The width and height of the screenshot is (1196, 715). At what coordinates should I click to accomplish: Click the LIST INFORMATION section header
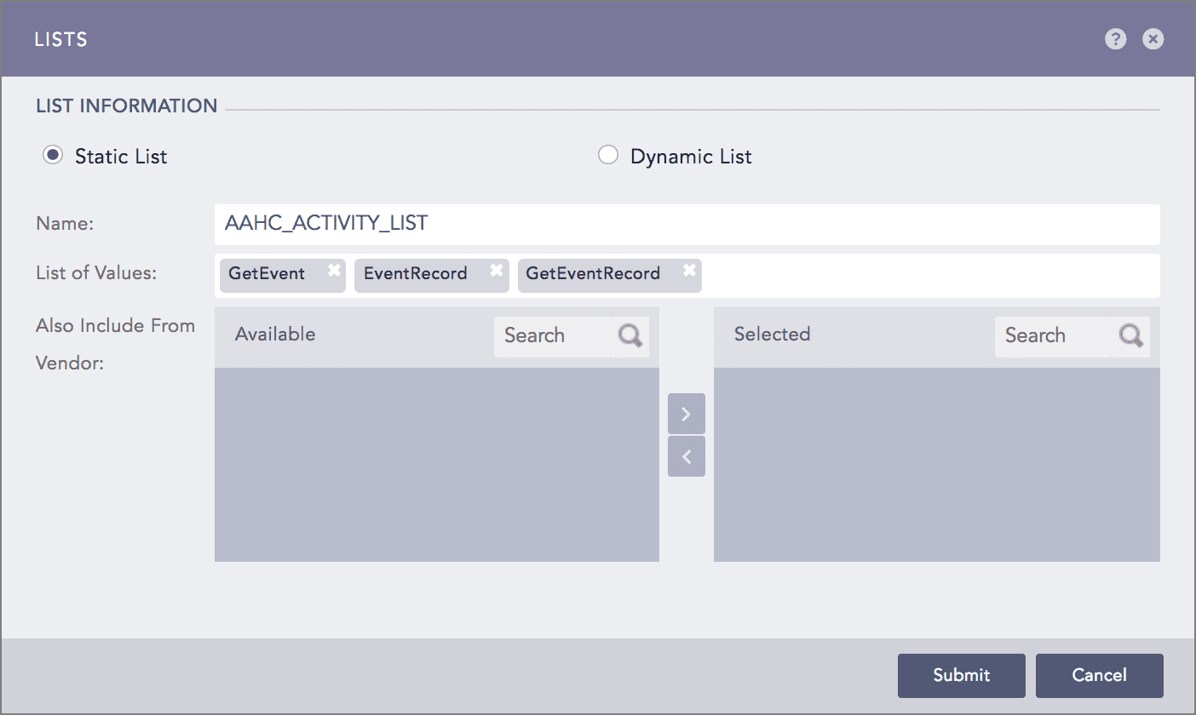point(126,106)
